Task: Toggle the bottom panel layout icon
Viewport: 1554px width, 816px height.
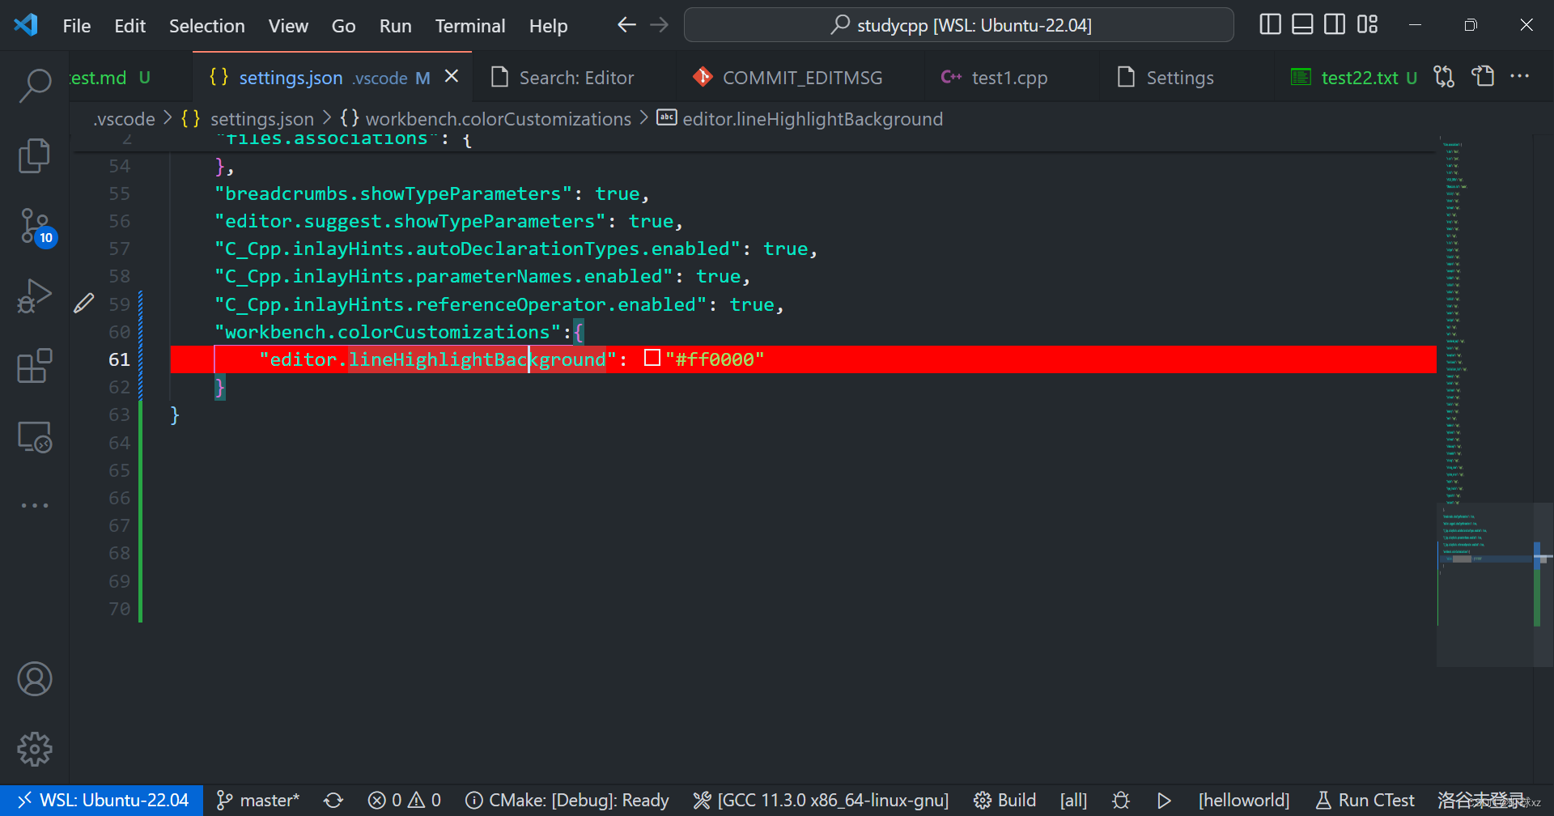Action: click(x=1302, y=24)
